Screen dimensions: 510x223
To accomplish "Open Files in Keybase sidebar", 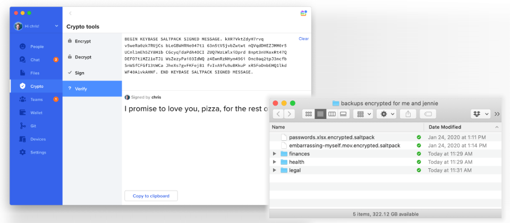I will pos(36,73).
